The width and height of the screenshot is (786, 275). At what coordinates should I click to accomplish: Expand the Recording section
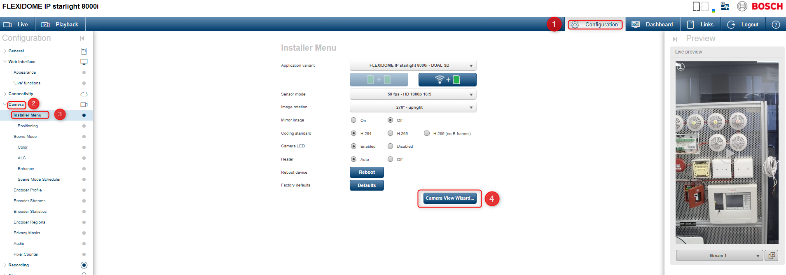5,265
